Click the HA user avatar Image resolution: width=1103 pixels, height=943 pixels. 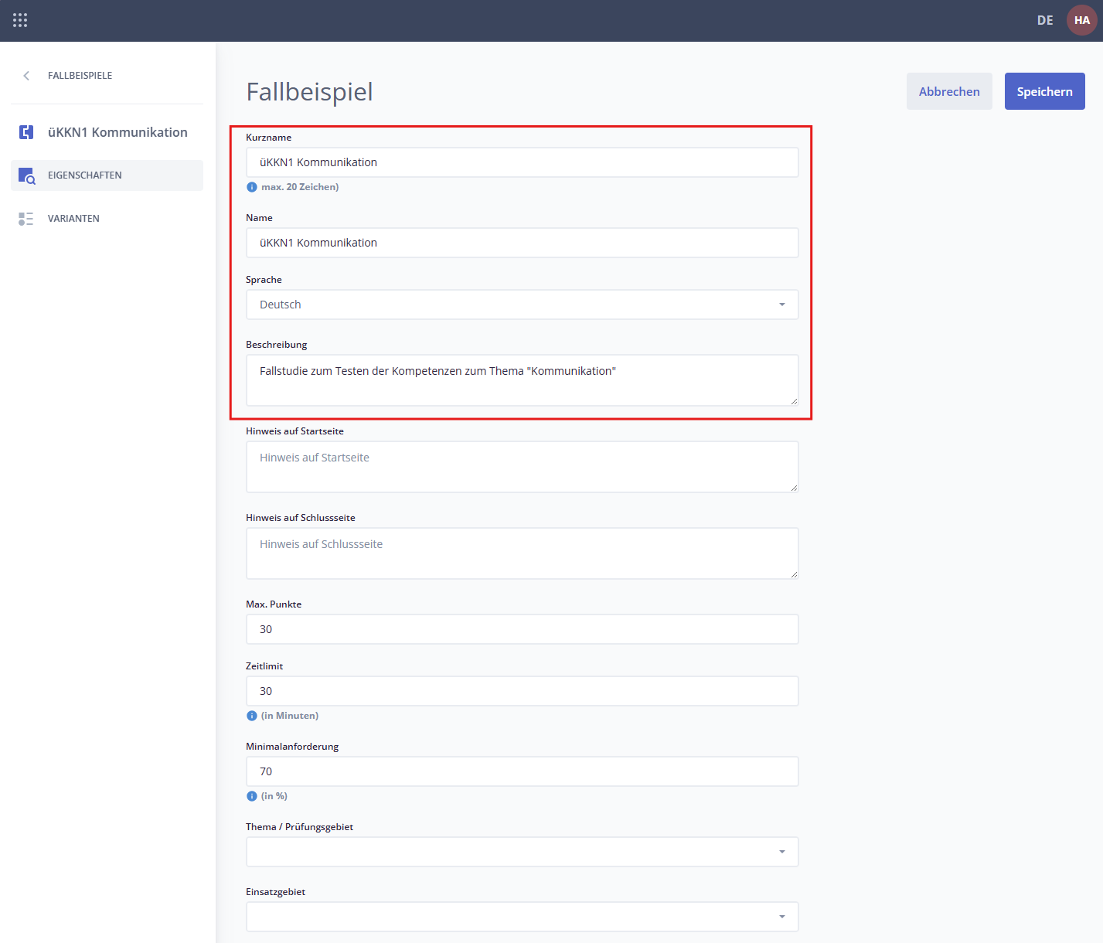coord(1081,20)
